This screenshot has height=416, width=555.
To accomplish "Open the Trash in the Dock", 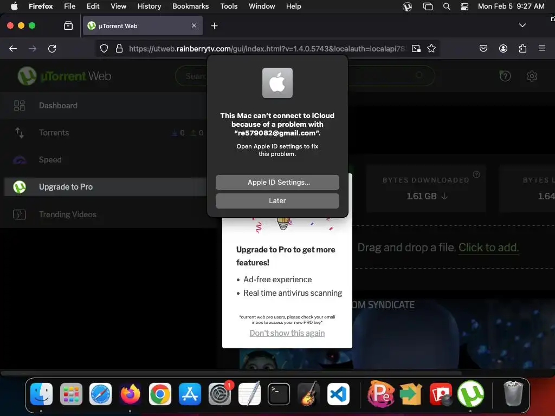I will (x=513, y=393).
